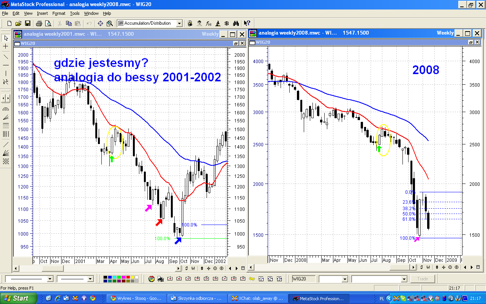The image size is (486, 304).
Task: Open Print Preview from the toolbar
Action: [x=48, y=23]
